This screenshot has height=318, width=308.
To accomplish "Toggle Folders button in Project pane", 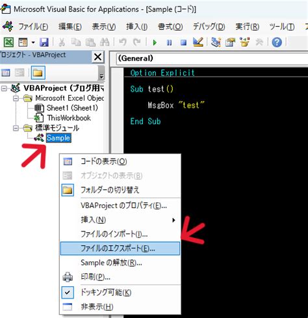I will tap(38, 73).
